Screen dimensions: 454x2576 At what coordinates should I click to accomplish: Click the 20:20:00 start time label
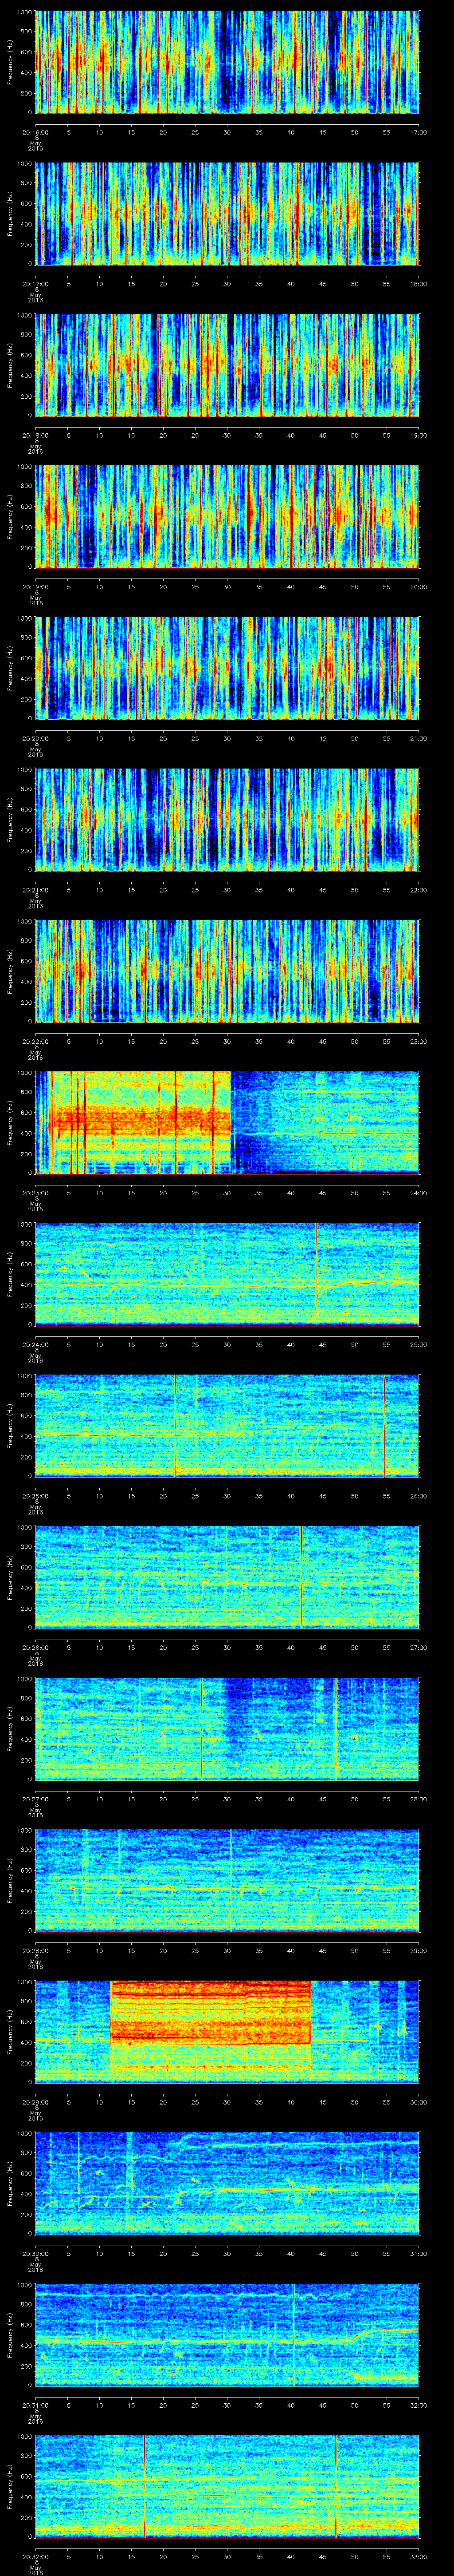(x=36, y=738)
